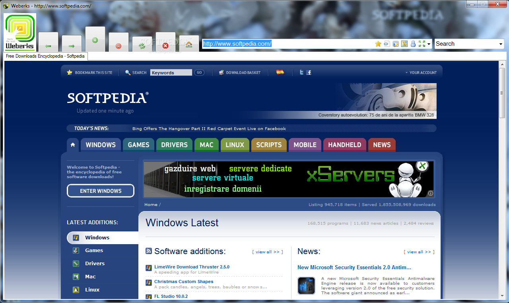Viewport: 509px width, 303px height.
Task: Click the Home breadcrumb link
Action: pyautogui.click(x=151, y=205)
